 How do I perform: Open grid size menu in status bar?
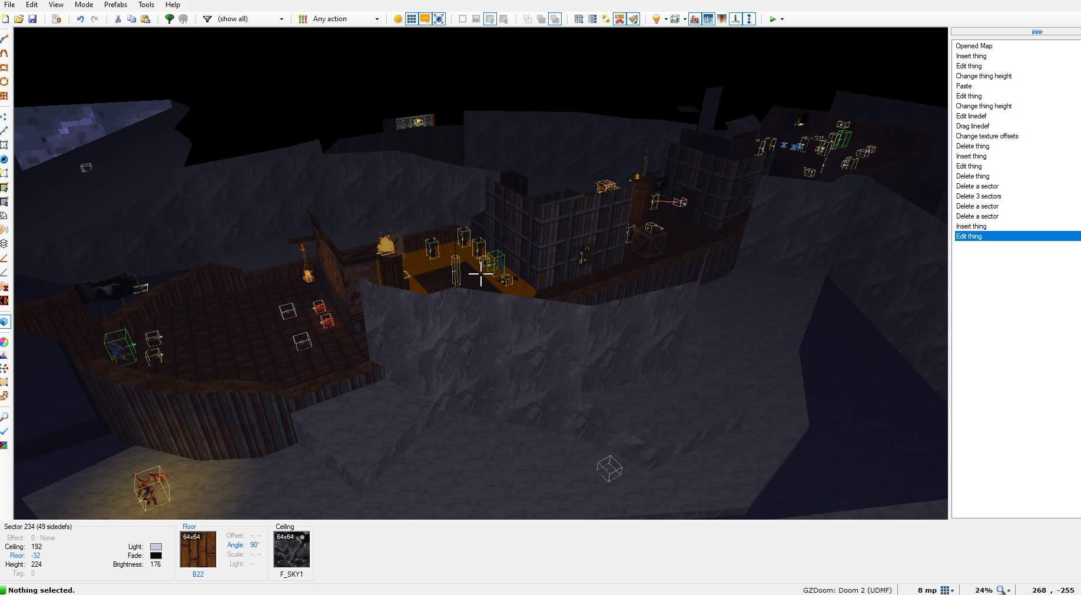click(x=947, y=590)
